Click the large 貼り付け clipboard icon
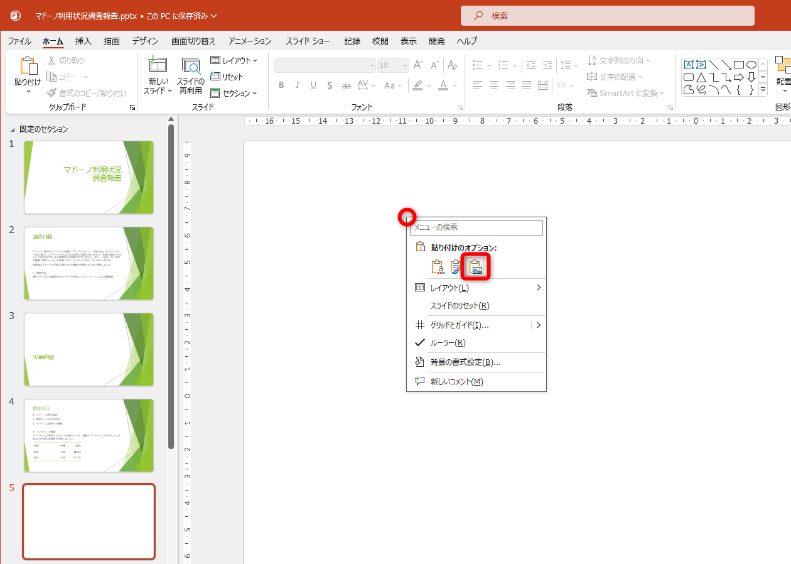Screen dimensions: 791x564 coord(28,66)
